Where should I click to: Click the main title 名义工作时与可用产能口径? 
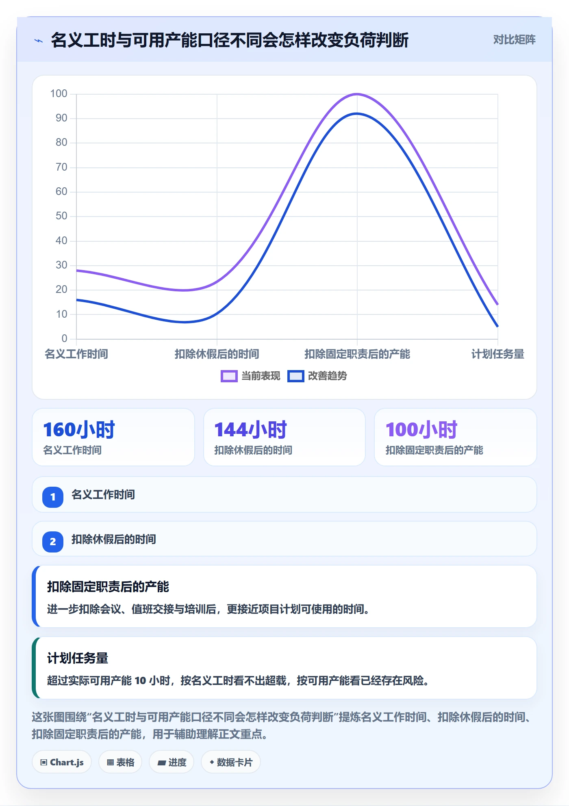pyautogui.click(x=230, y=40)
